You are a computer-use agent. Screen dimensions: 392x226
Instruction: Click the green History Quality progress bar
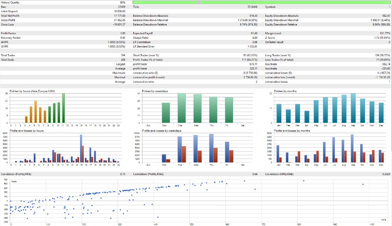(261, 2)
